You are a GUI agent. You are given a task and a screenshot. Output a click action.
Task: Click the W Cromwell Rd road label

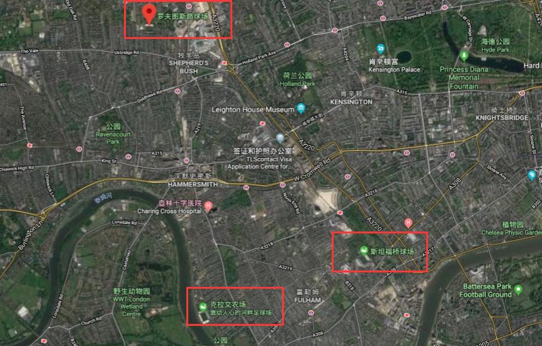click(312, 170)
